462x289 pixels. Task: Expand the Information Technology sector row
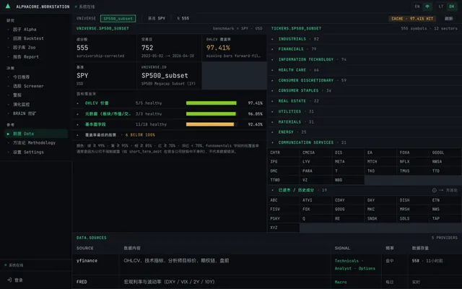pos(365,59)
